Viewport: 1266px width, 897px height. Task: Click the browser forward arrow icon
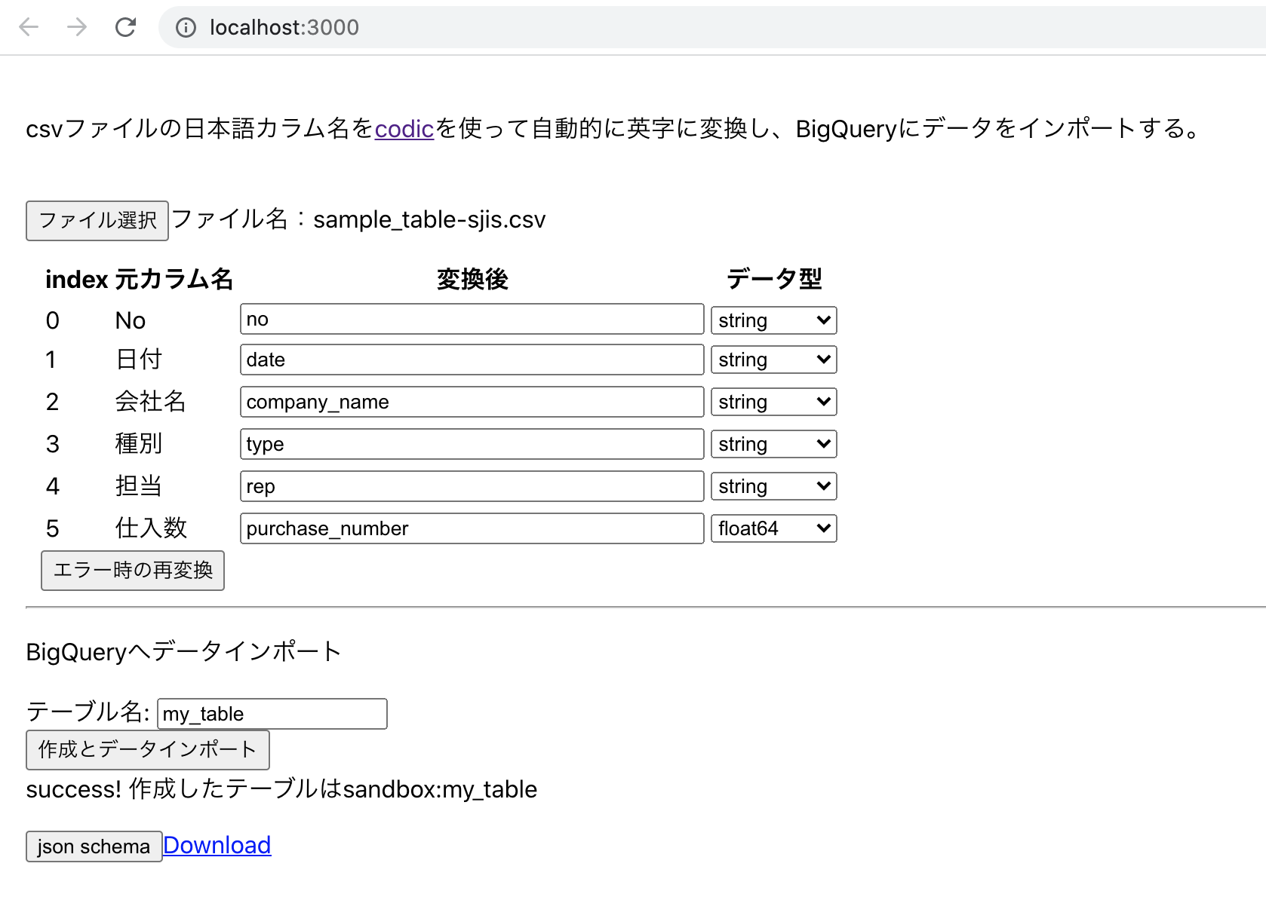click(x=76, y=27)
